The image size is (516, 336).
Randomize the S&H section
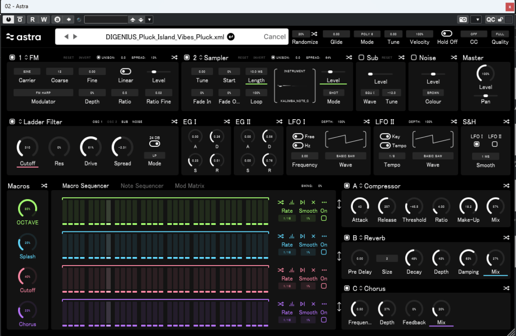pos(506,122)
